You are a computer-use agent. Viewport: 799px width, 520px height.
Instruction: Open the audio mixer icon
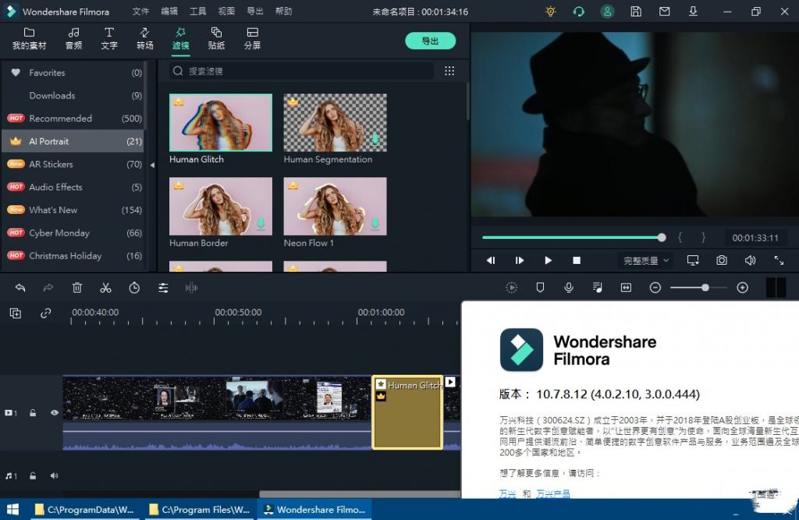point(597,287)
